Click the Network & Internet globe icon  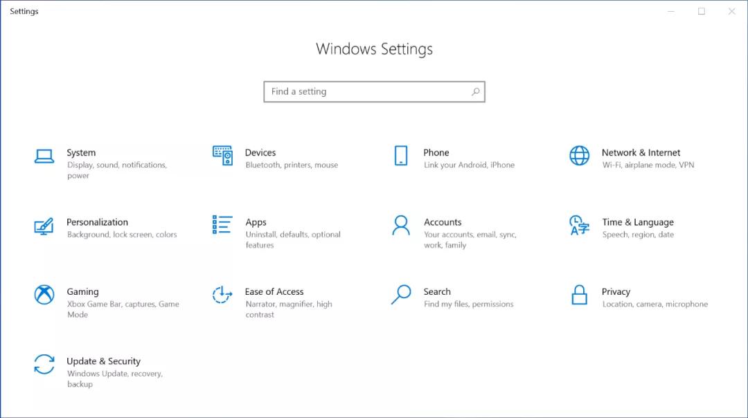[x=578, y=156]
